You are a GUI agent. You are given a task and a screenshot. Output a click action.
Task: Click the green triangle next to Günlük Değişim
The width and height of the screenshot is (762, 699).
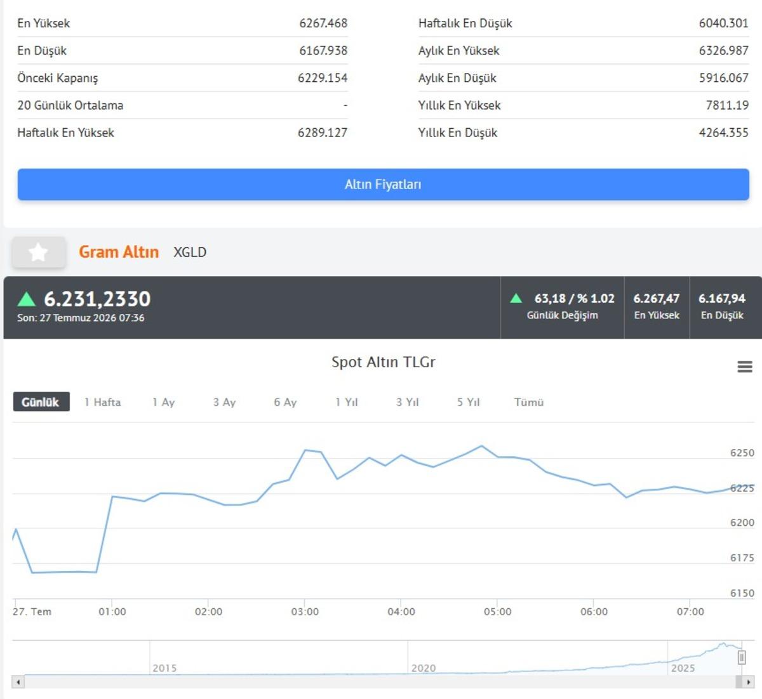(516, 298)
